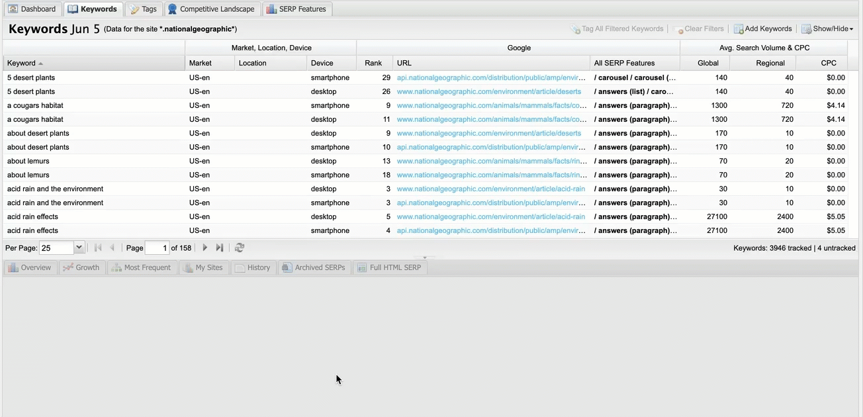Sort by the Rank column header
Viewport: 863px width, 417px height.
point(373,63)
